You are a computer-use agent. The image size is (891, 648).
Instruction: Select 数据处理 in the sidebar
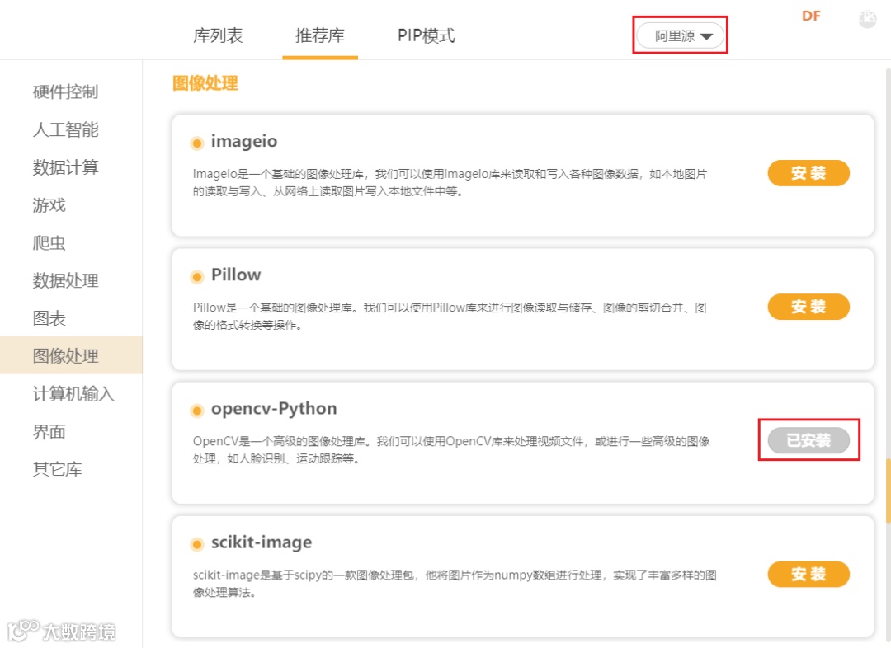tap(65, 280)
